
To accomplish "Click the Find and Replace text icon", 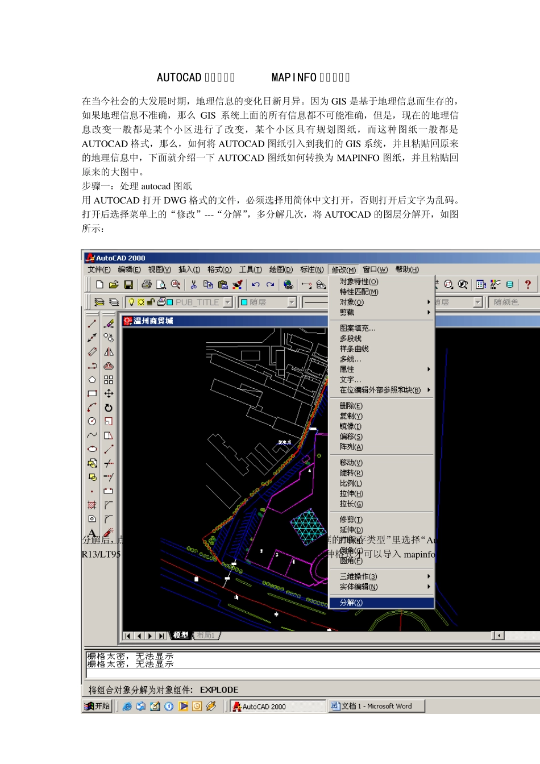I will click(x=176, y=284).
